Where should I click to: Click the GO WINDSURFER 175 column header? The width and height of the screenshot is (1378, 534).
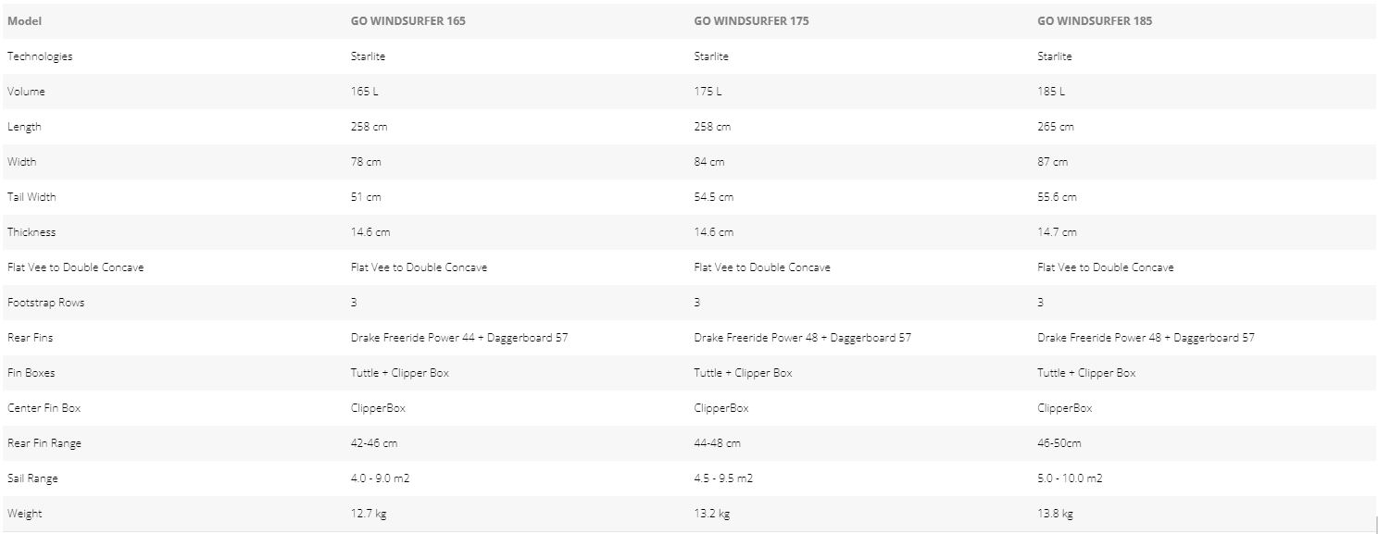(x=751, y=21)
